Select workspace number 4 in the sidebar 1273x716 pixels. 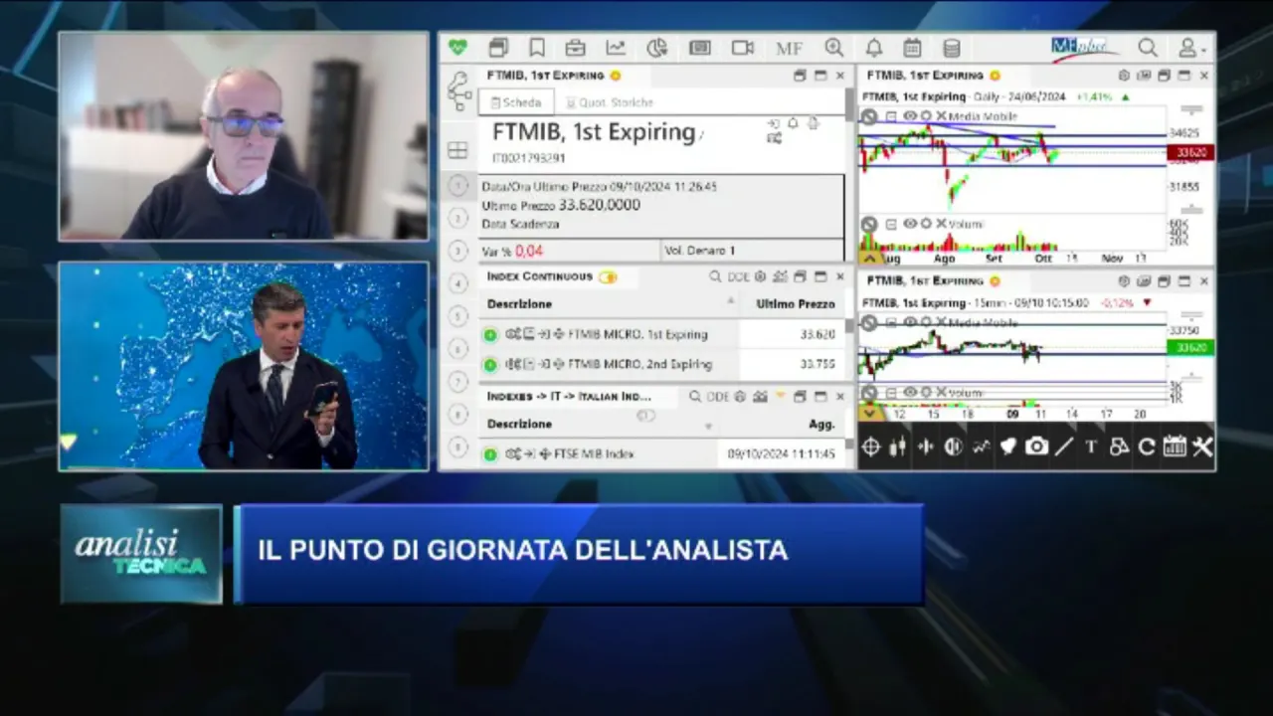(x=458, y=283)
